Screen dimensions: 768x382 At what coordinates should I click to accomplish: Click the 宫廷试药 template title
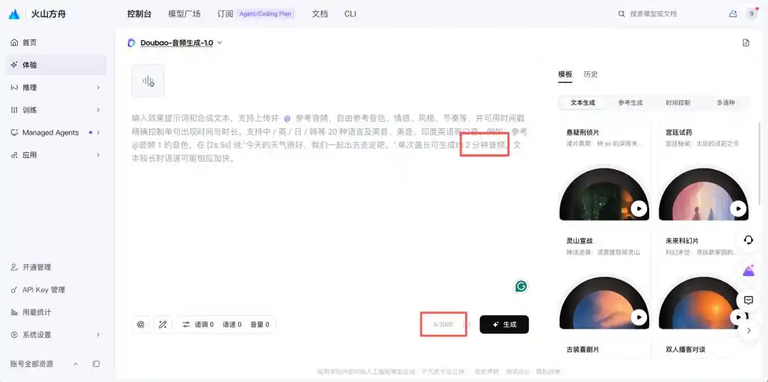click(x=679, y=133)
